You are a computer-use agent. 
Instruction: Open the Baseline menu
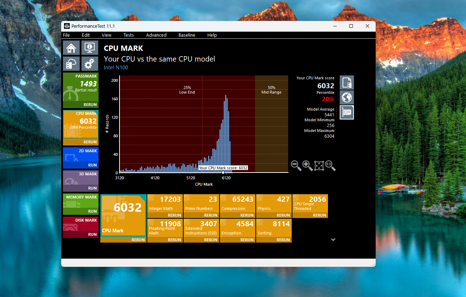pyautogui.click(x=187, y=35)
